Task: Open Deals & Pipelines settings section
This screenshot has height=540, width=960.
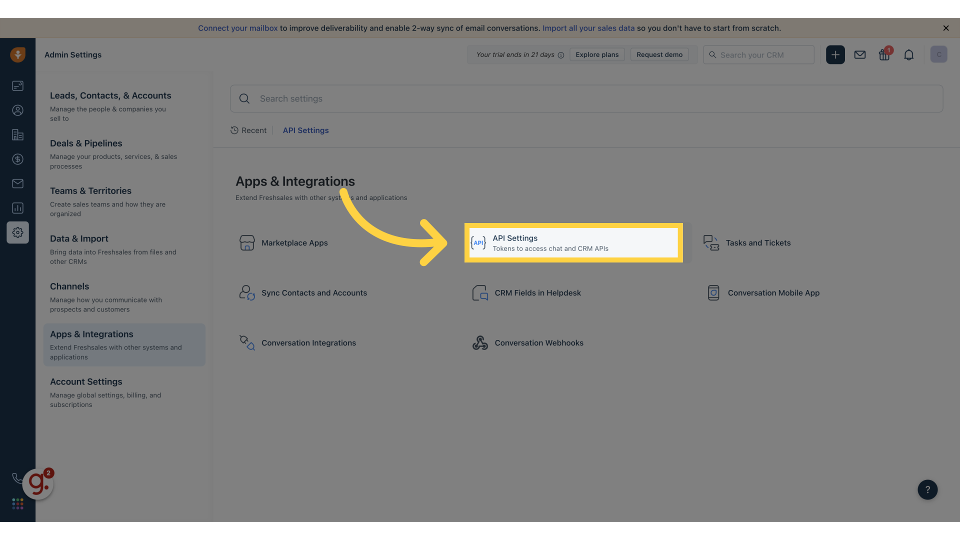Action: 124,154
